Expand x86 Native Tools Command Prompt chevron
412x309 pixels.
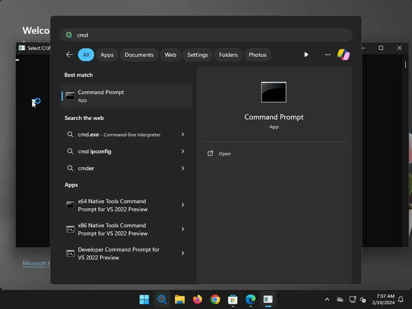[x=183, y=229]
